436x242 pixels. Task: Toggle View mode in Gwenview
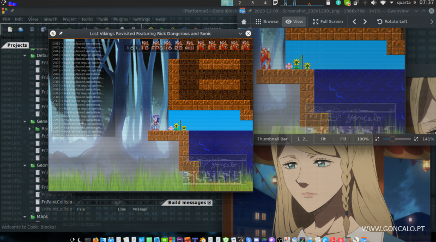[294, 22]
